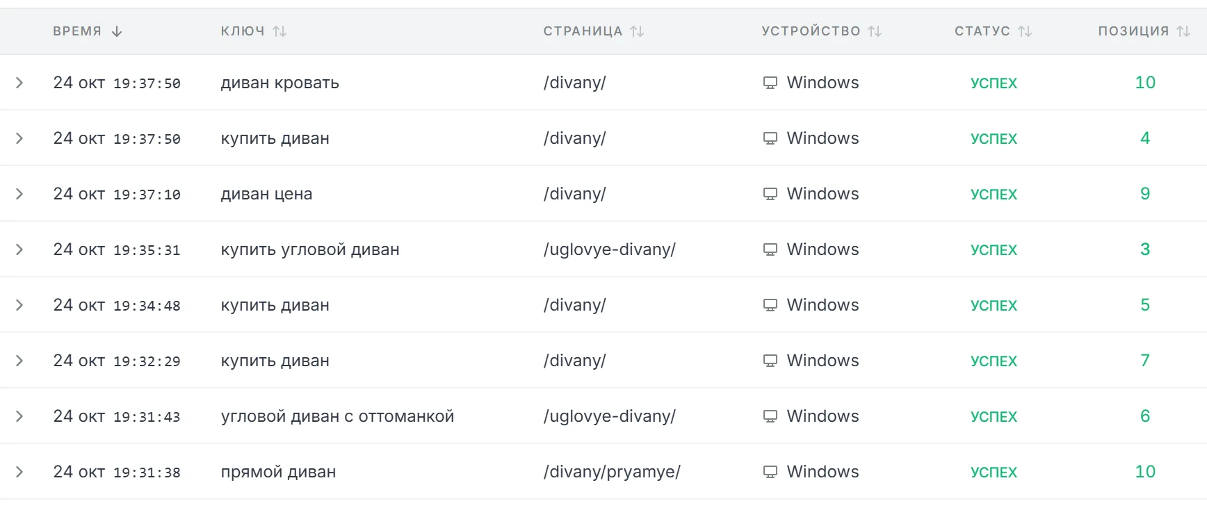
Task: Click the position value "4"
Action: click(1145, 138)
